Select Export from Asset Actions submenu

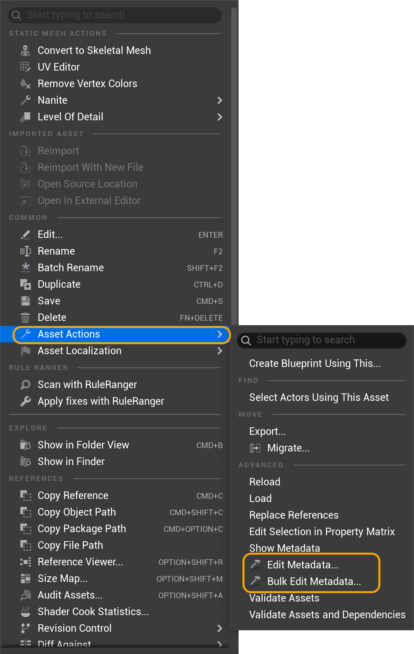tap(268, 431)
